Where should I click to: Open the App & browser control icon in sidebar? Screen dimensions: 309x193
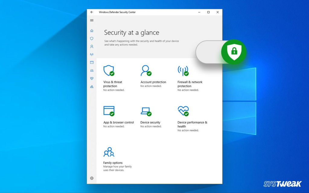92,62
